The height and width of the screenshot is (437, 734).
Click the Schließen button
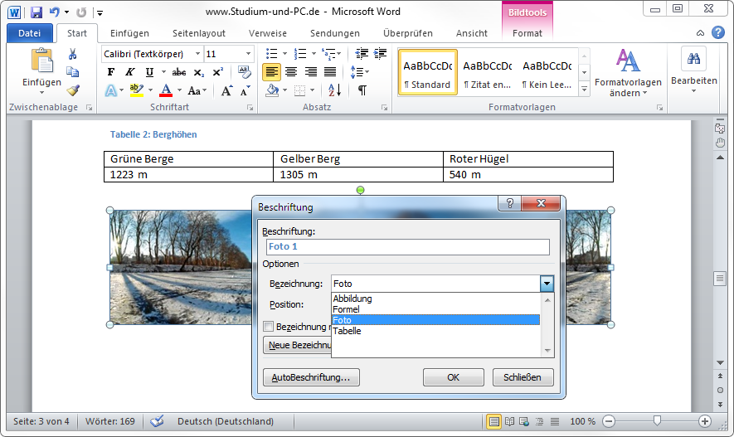[523, 377]
